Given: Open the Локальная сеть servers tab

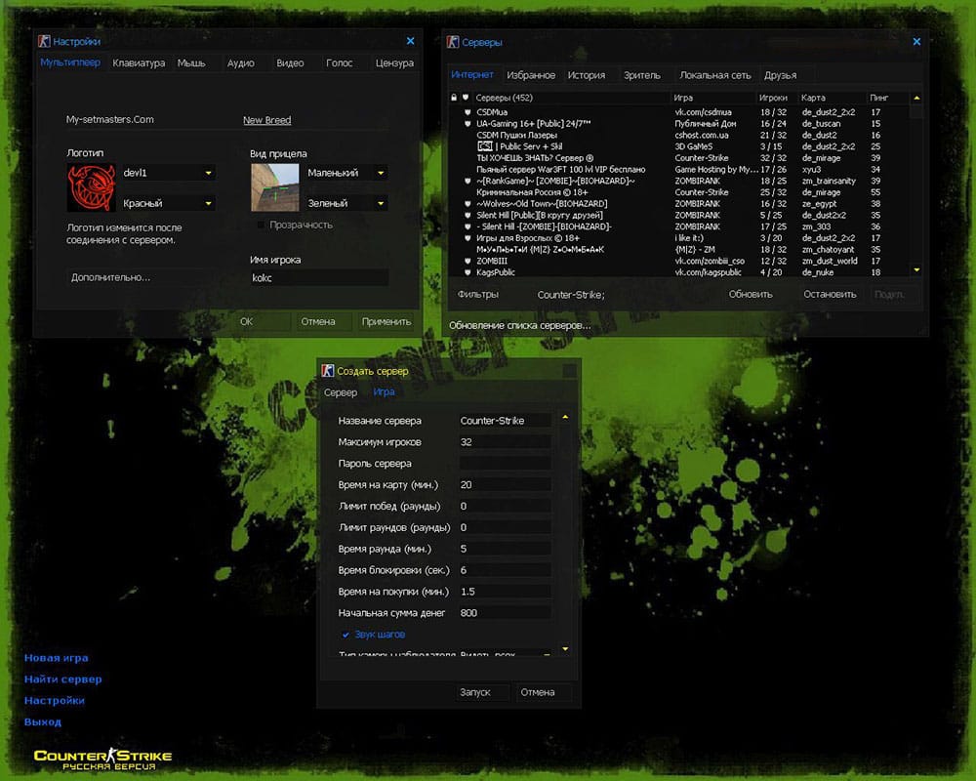Looking at the screenshot, I should pos(715,75).
